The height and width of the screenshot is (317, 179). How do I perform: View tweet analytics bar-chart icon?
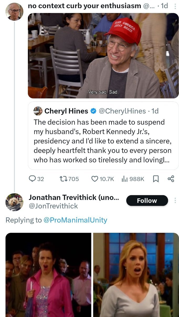[x=124, y=179]
